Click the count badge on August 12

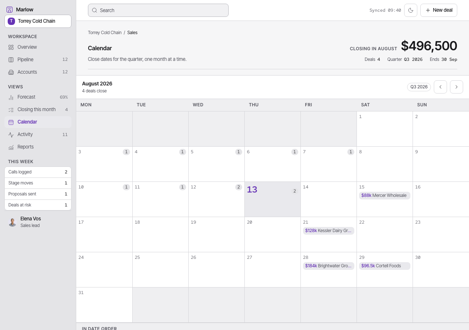239,187
